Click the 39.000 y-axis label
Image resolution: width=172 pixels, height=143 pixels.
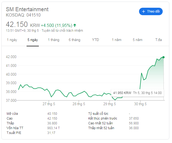(x=11, y=83)
